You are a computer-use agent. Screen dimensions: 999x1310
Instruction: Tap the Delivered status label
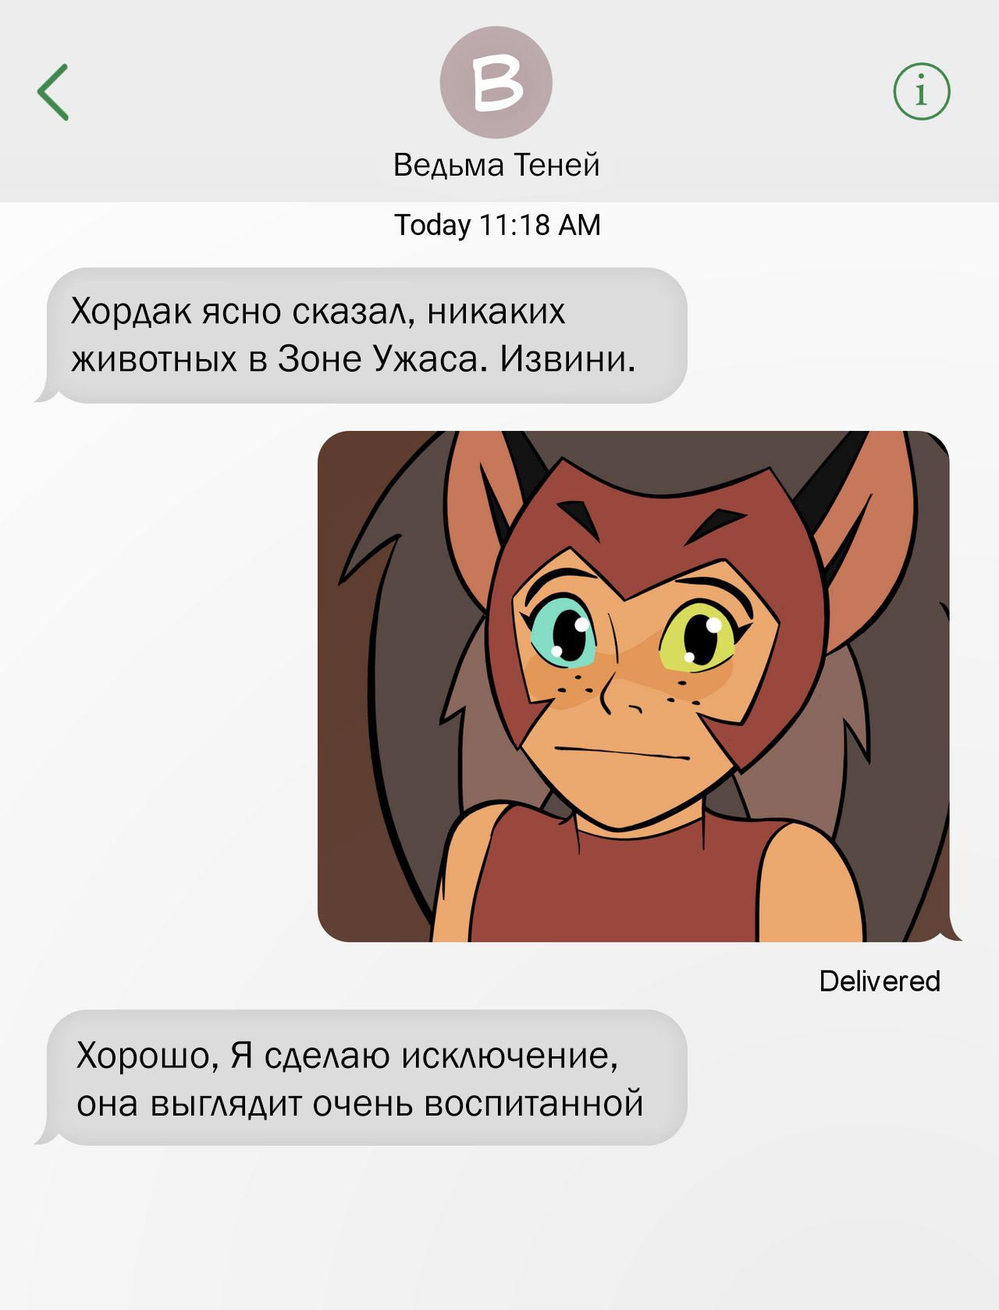[x=880, y=981]
